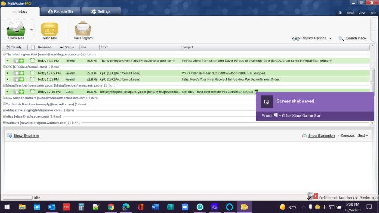Viewport: 379px width, 213px height.
Task: Open Google Chrome from taskbar
Action: click(111, 207)
